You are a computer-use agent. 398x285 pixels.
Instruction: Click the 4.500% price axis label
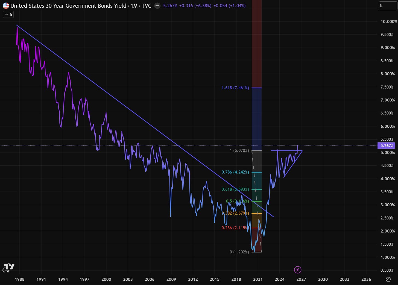coord(388,166)
